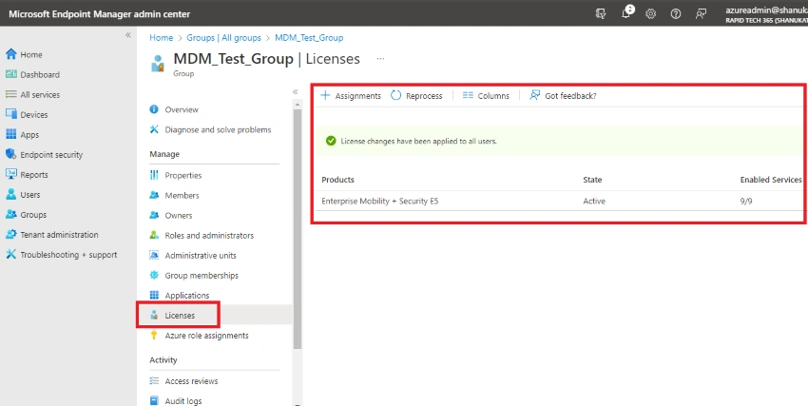Click the Administrative units icon
Viewport: 808px width, 406px height.
tap(154, 256)
